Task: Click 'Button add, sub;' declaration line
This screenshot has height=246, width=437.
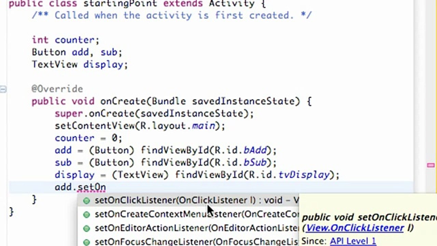Action: tap(77, 52)
